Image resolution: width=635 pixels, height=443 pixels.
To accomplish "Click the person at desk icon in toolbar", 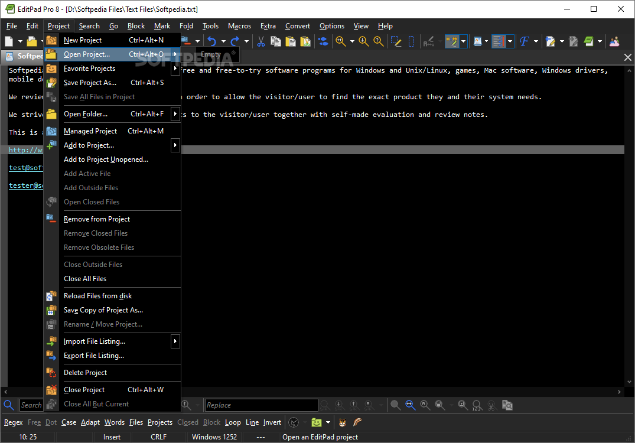I will 614,41.
